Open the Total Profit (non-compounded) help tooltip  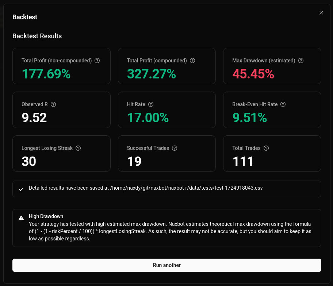97,61
